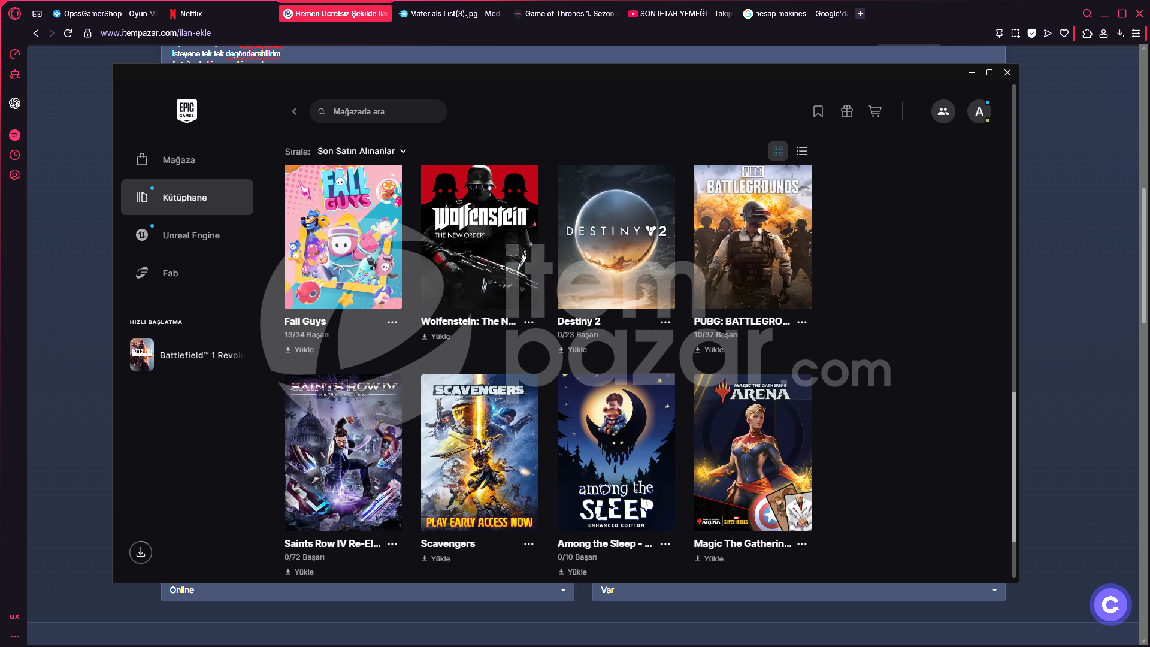This screenshot has width=1150, height=647.
Task: Open the Epic Games wishlist bookmark icon
Action: pos(818,111)
